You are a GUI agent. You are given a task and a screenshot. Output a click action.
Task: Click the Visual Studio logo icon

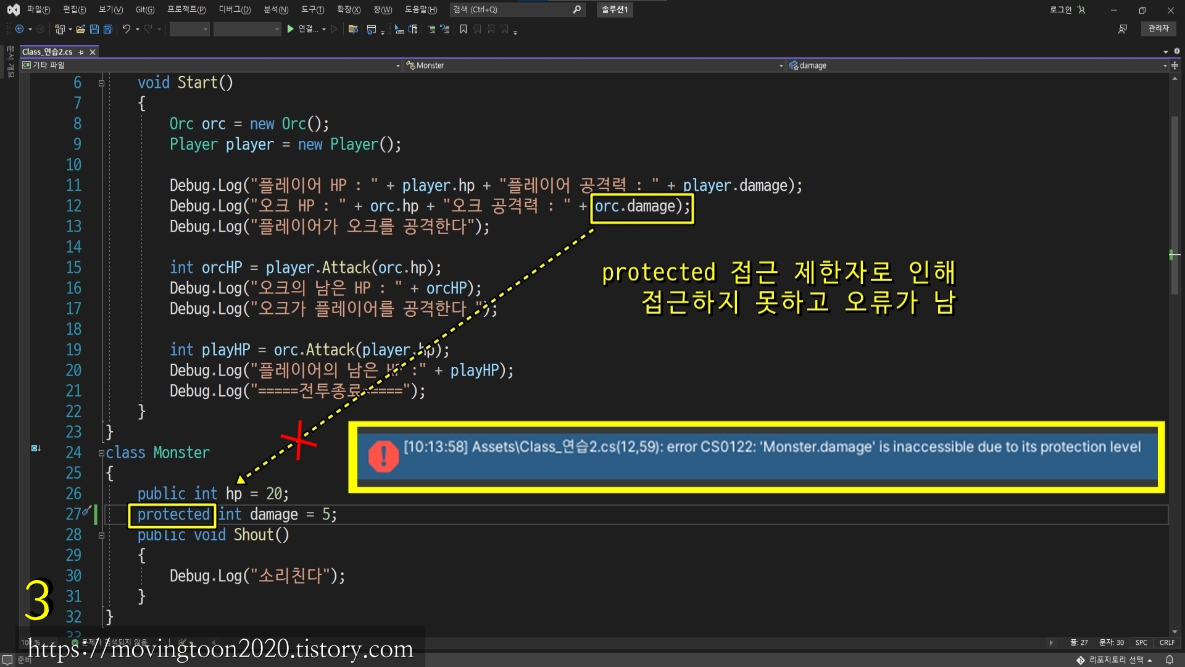pyautogui.click(x=13, y=9)
